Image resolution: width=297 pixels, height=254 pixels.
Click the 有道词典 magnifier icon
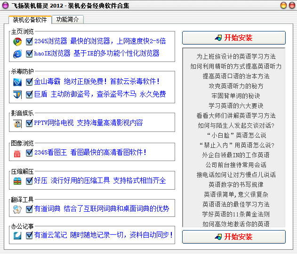(x=17, y=209)
